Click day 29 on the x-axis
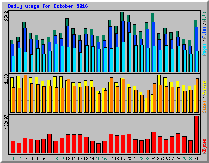 184,159
